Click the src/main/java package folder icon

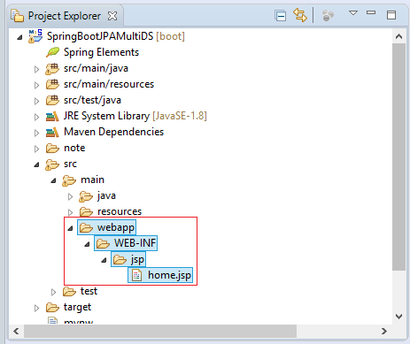(52, 68)
